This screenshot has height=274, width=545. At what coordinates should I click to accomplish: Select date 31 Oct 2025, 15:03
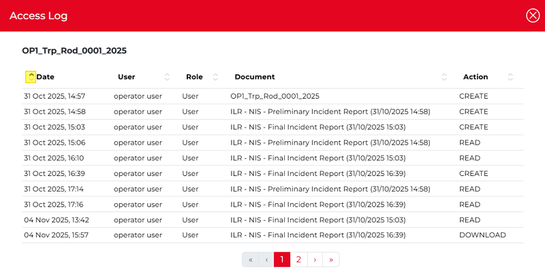54,127
